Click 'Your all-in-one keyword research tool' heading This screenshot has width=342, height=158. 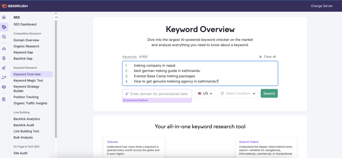[200, 127]
